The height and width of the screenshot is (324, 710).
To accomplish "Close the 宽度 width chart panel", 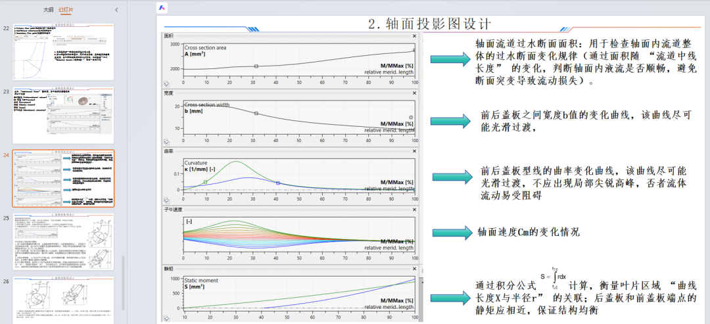I will [415, 93].
